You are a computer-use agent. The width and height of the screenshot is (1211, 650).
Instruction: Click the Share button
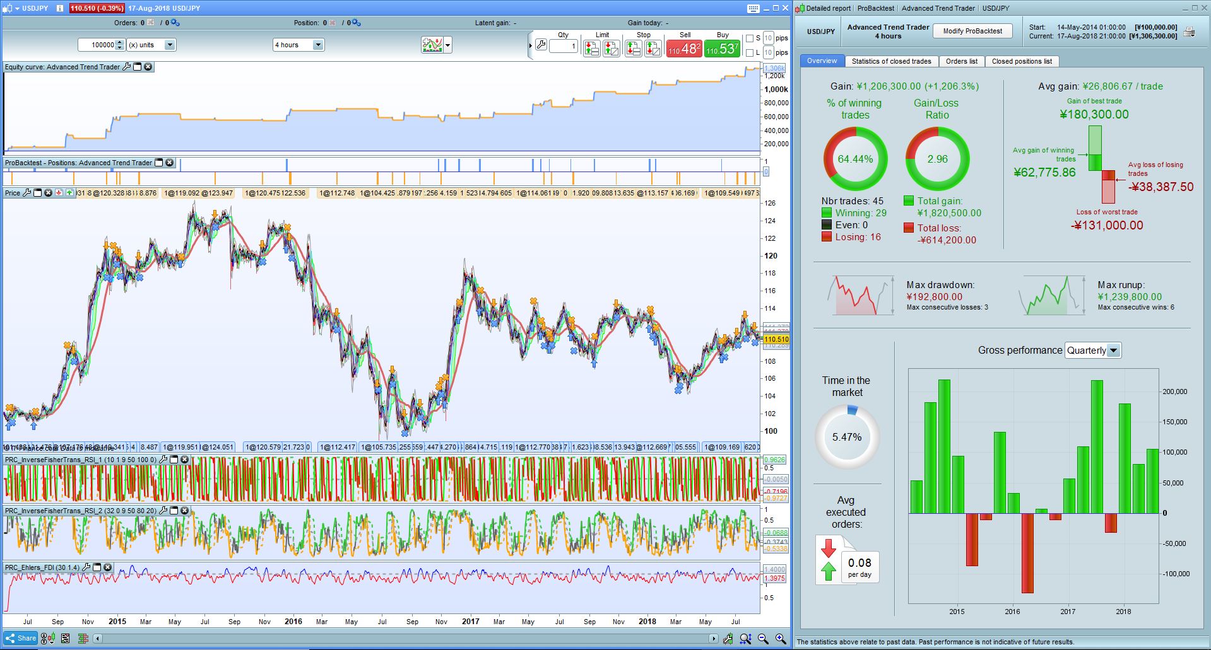pos(21,639)
